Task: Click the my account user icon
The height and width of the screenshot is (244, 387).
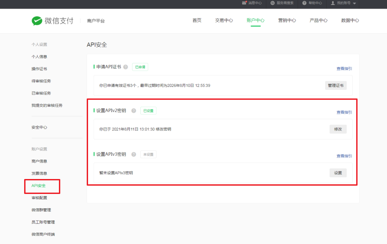Action: pyautogui.click(x=333, y=3)
